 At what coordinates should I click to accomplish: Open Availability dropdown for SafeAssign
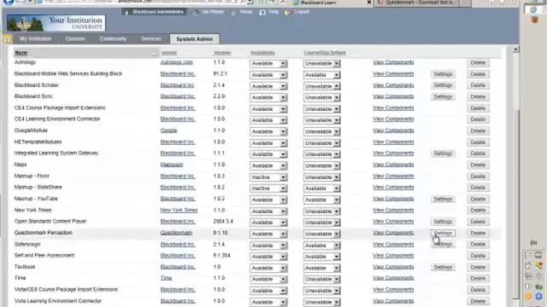(x=268, y=246)
